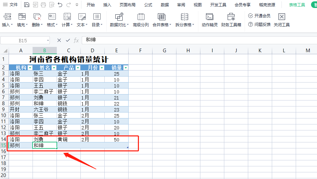Click the select-all corner triangle
This screenshot has width=317, height=179.
pos(5,51)
